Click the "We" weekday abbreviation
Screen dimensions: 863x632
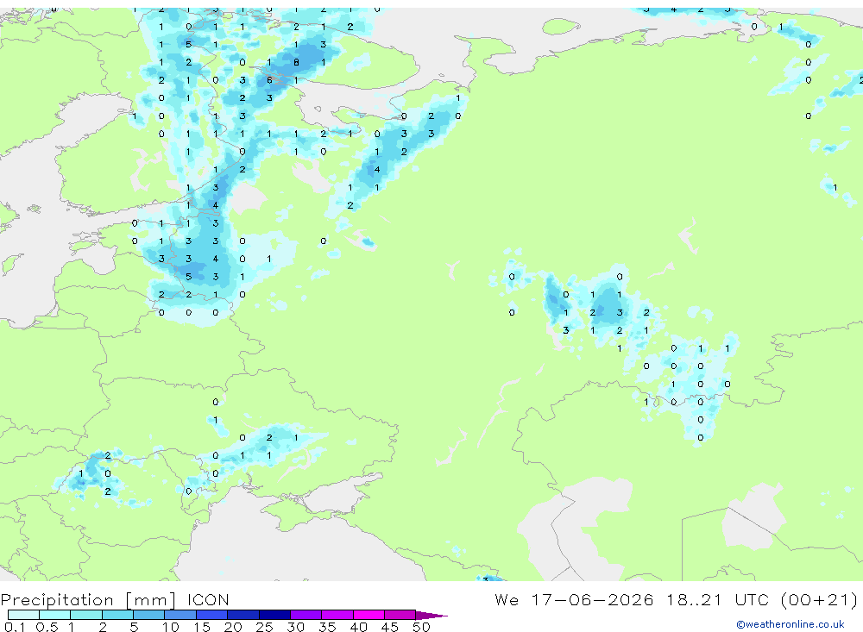pos(507,599)
